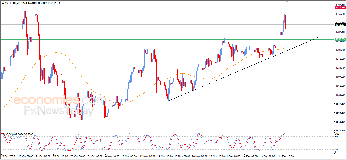Click the 4392.10 price scale label
This screenshot has width=347, height=160.
coord(340,5)
